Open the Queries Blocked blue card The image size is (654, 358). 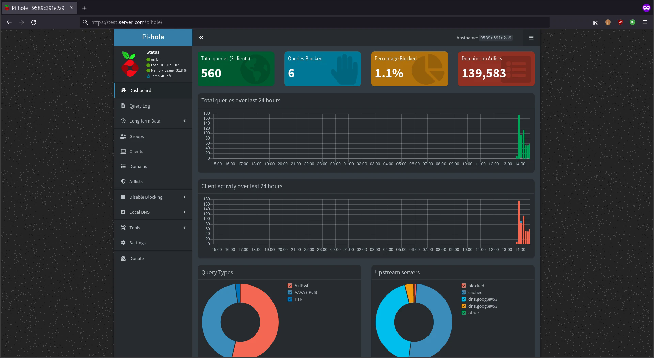pyautogui.click(x=323, y=69)
